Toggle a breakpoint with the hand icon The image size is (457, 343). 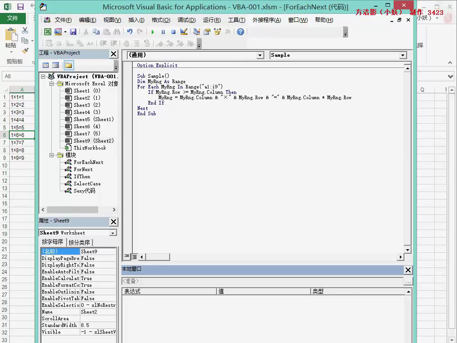click(x=126, y=43)
